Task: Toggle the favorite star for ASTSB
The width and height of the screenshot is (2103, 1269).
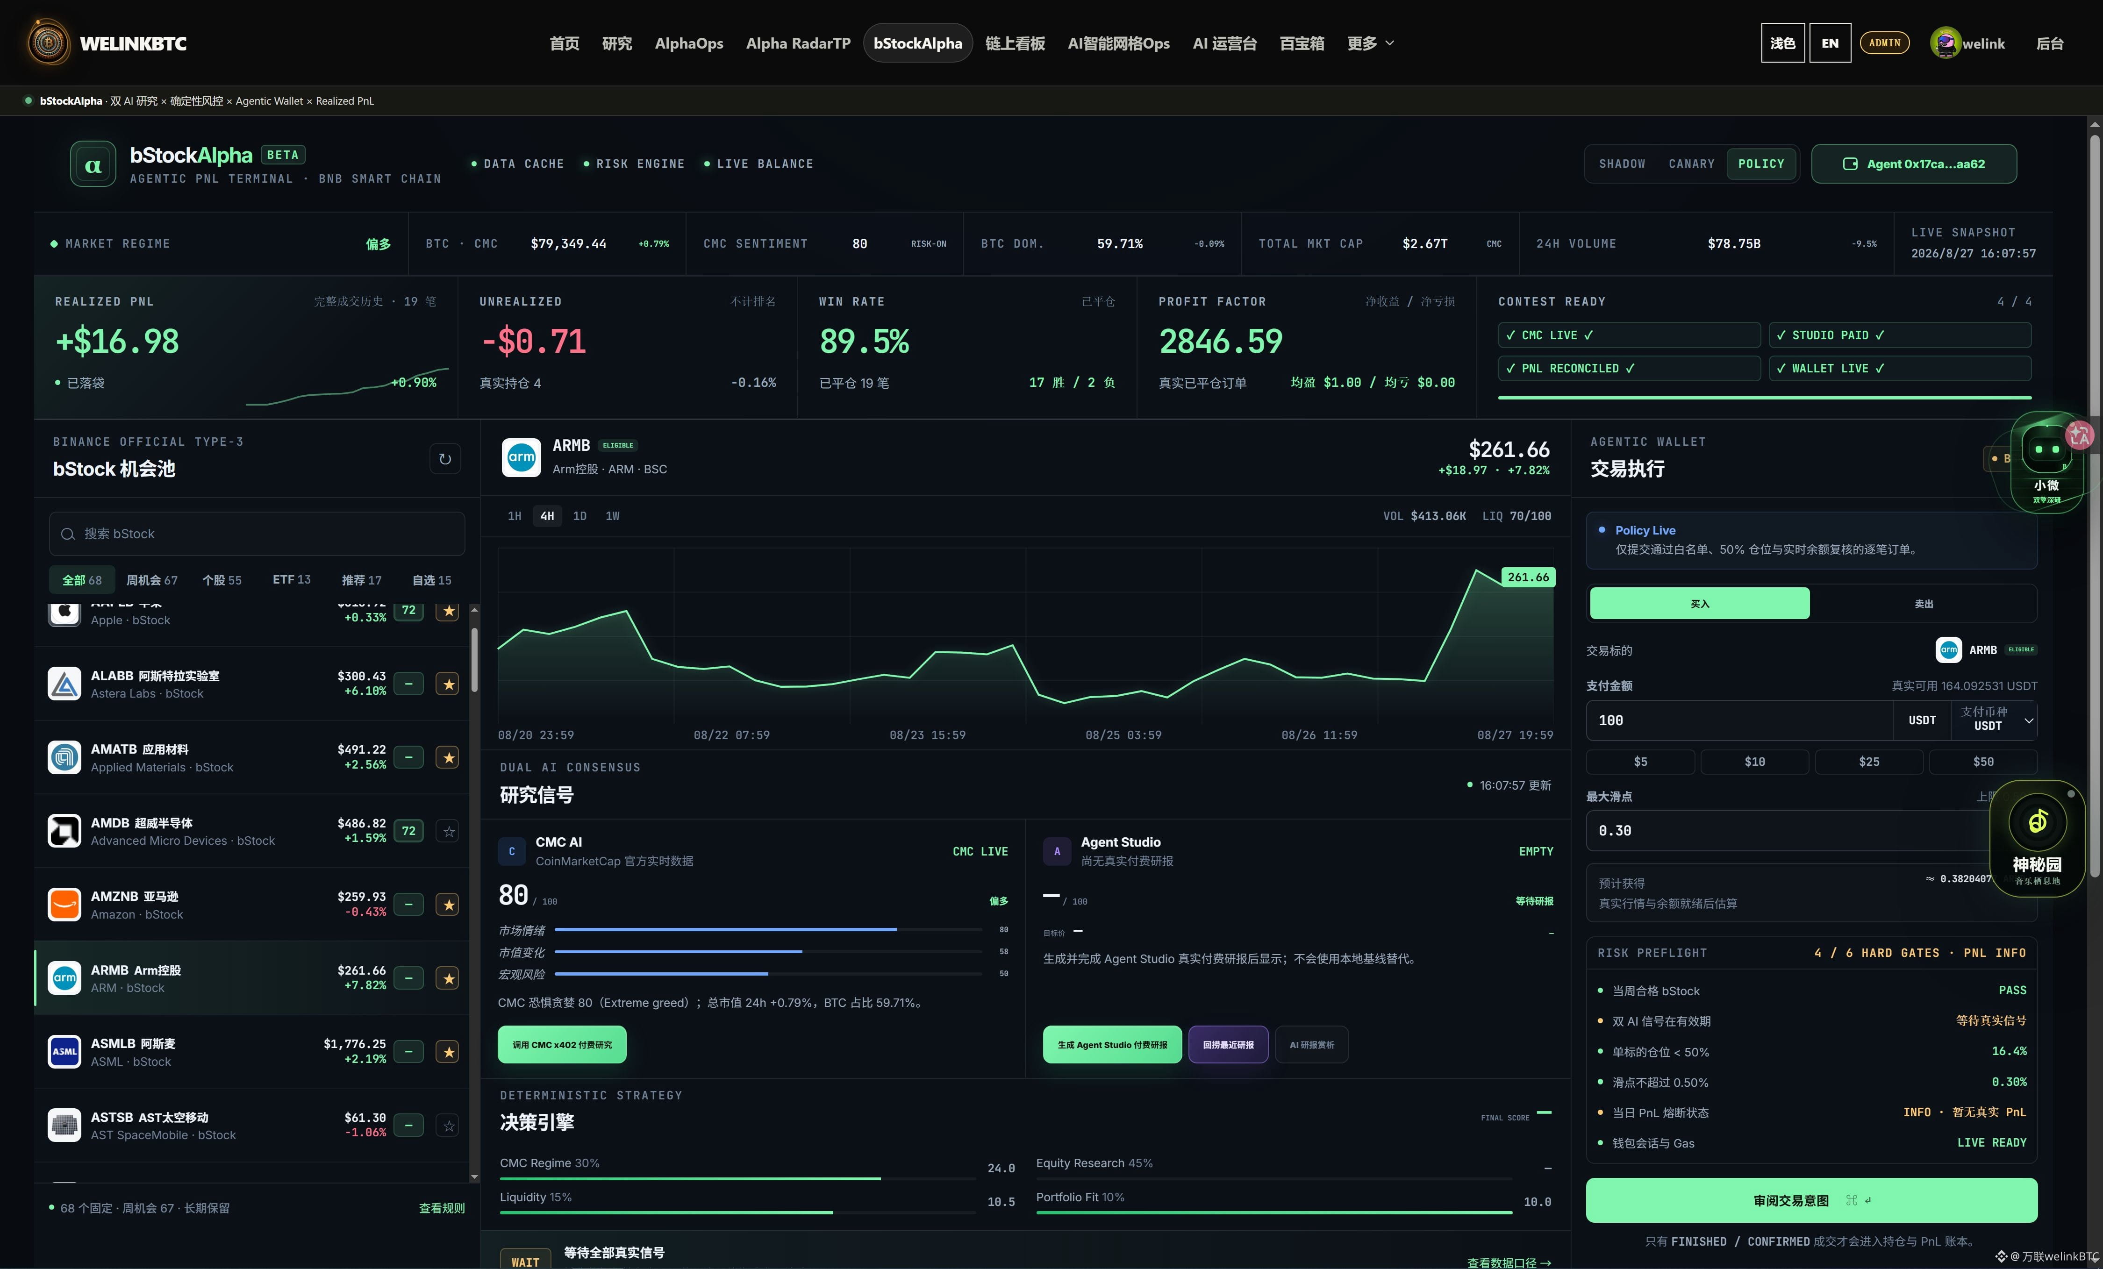Action: tap(448, 1125)
